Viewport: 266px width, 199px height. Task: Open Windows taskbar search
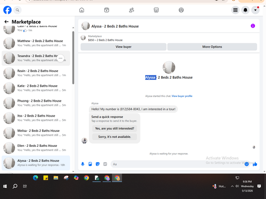15,186
